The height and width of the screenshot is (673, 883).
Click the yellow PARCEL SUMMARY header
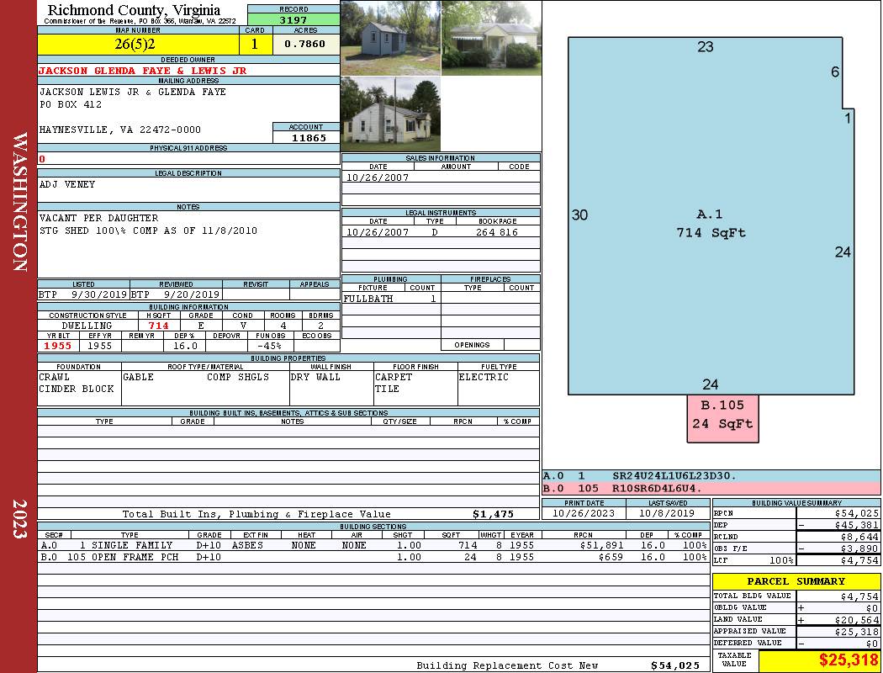click(x=796, y=581)
